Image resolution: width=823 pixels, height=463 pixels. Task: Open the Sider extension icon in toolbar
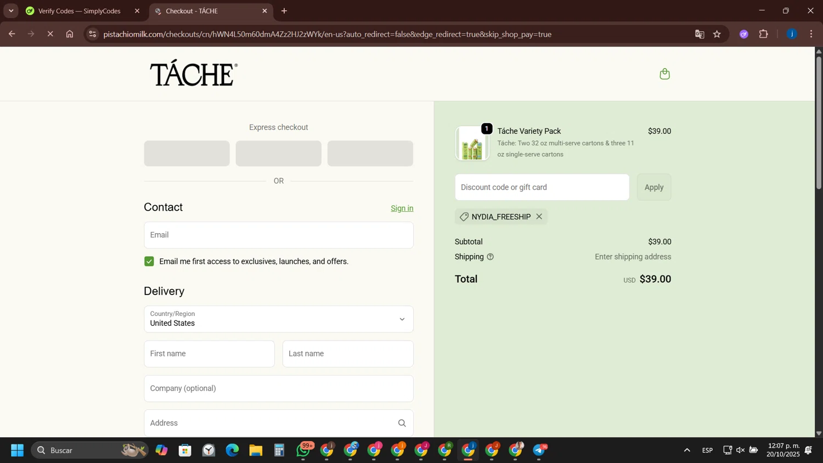pos(744,34)
